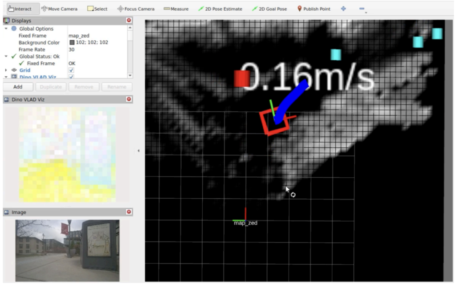The width and height of the screenshot is (456, 285).
Task: Click the red robot footprint square
Action: 274,122
